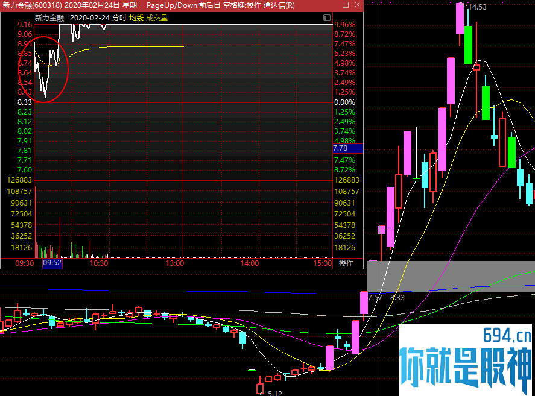Click the 14:00 time axis label
The width and height of the screenshot is (535, 396).
click(250, 263)
